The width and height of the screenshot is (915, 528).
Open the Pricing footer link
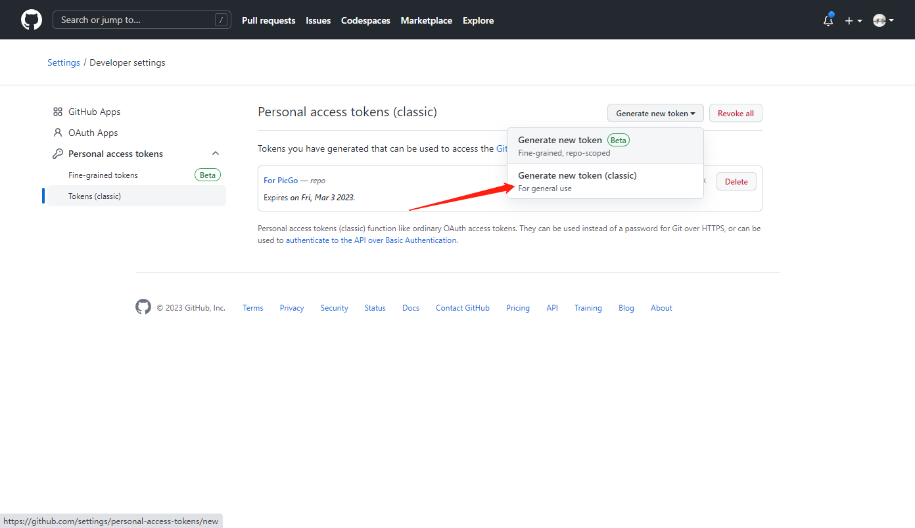pyautogui.click(x=518, y=308)
